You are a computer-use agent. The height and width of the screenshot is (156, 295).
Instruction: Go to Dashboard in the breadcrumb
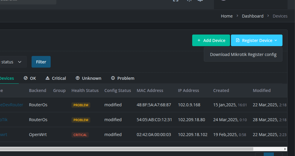pos(252,16)
